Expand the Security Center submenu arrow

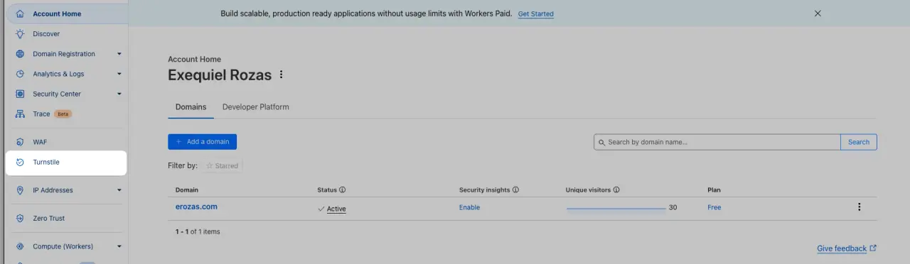[119, 94]
